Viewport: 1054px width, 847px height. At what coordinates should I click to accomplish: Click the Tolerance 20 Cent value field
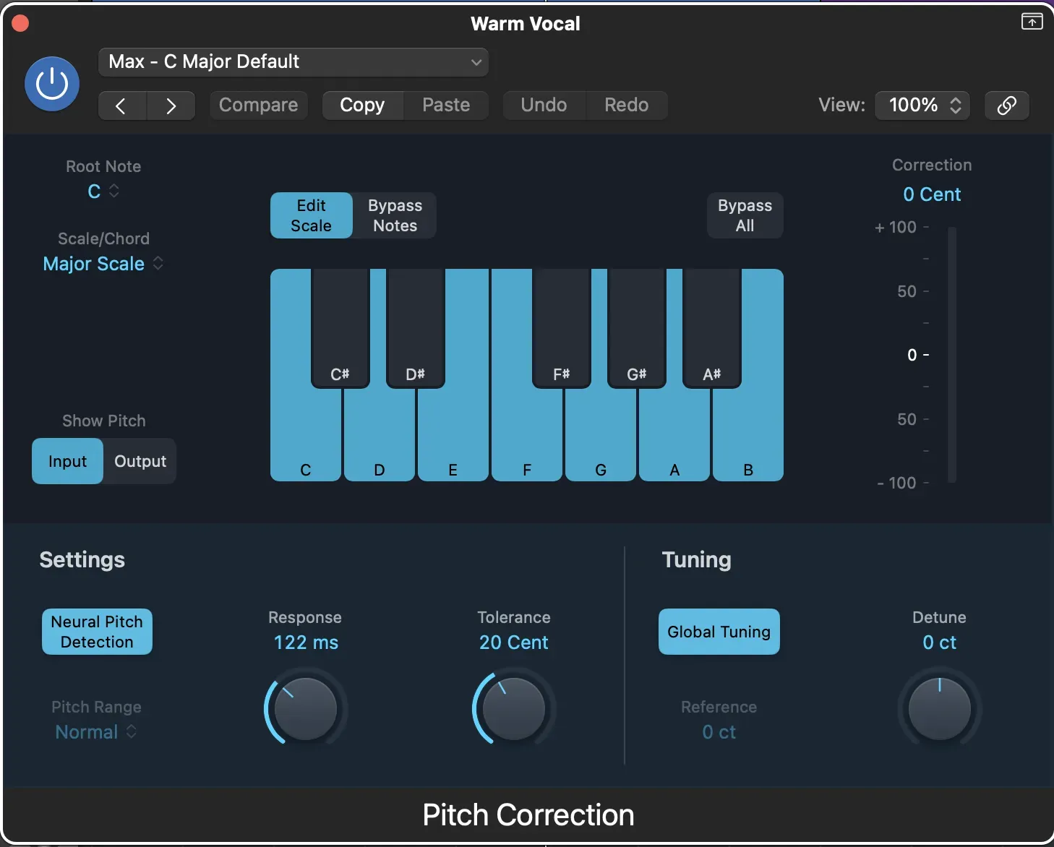point(514,642)
